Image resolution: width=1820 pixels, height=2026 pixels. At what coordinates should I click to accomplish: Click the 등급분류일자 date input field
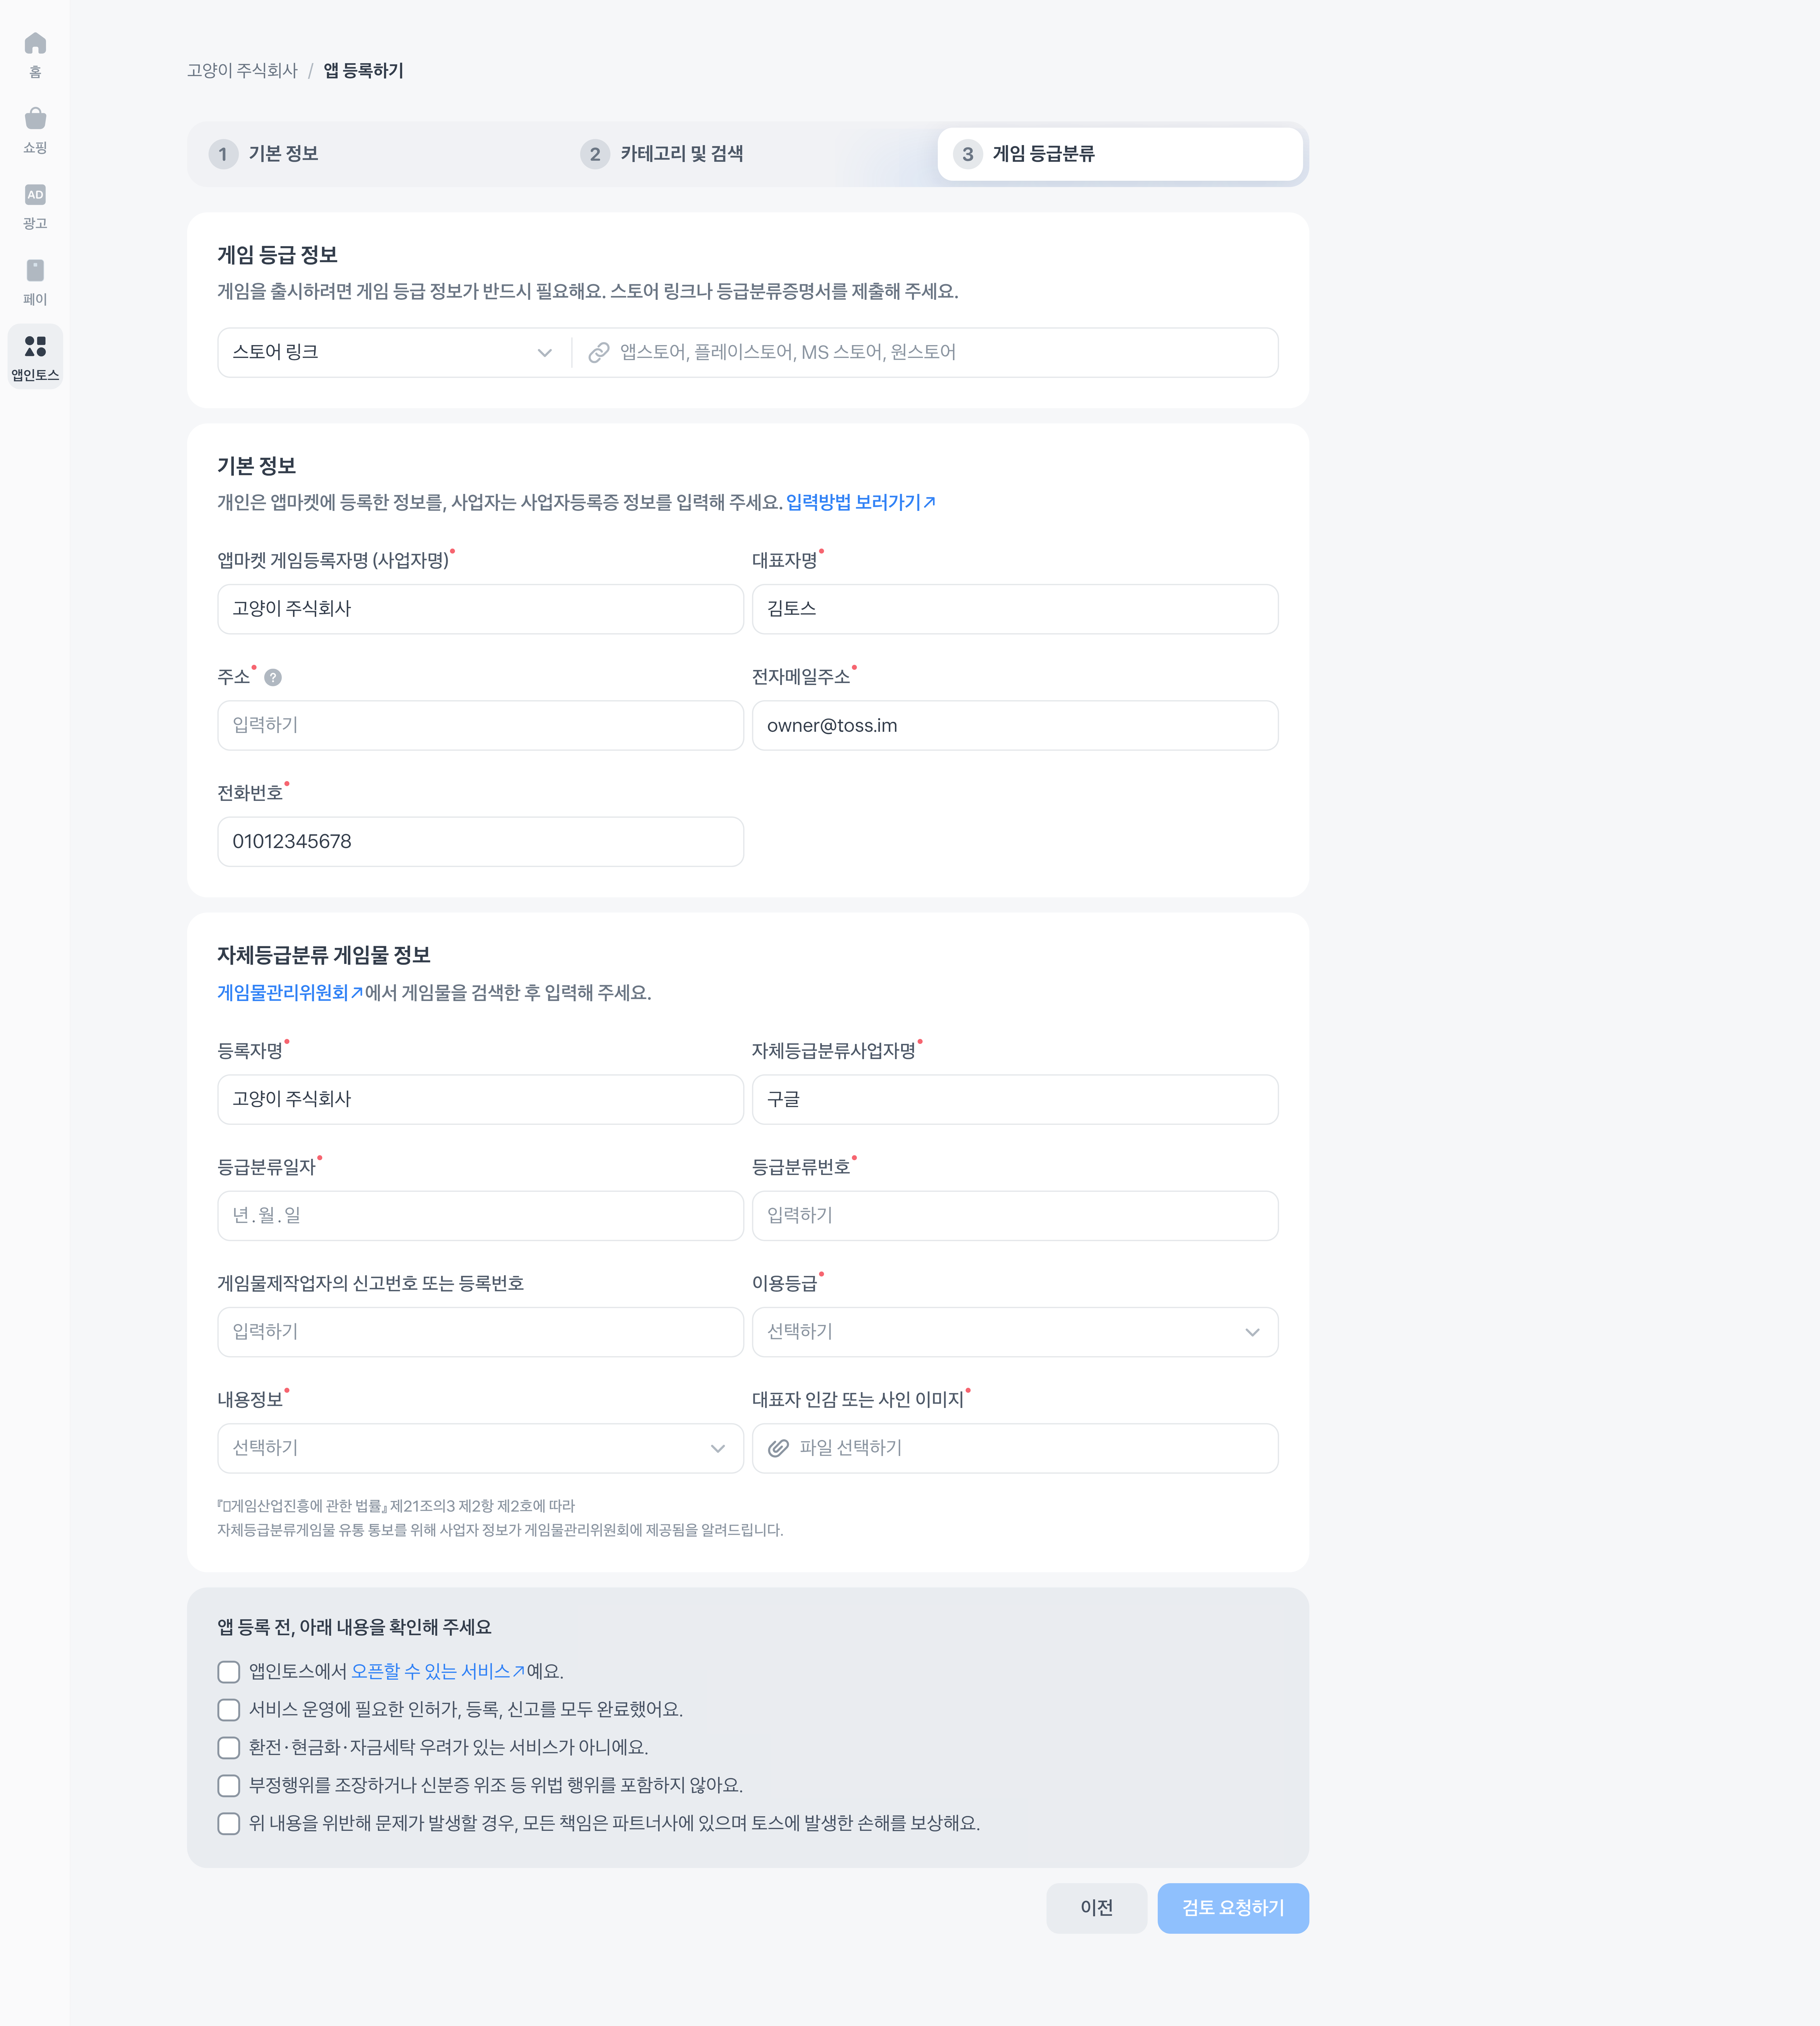(480, 1216)
